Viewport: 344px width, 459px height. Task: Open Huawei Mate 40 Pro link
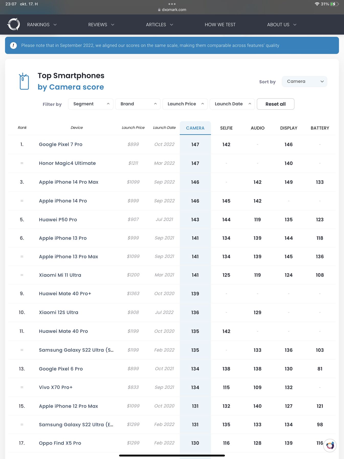pos(63,331)
